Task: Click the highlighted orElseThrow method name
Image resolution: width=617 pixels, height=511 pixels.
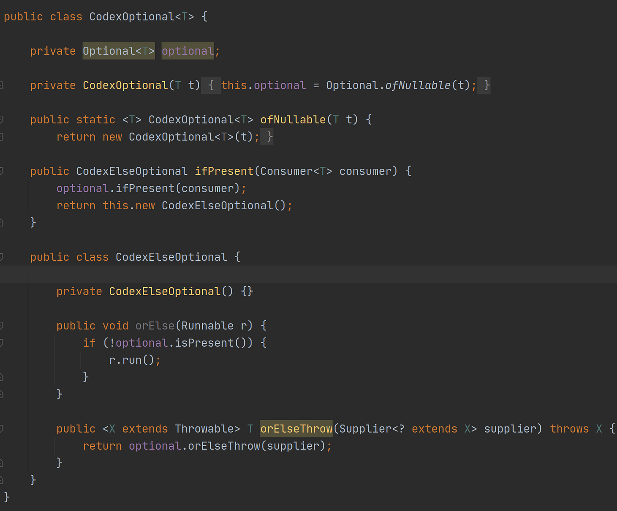Action: tap(296, 428)
